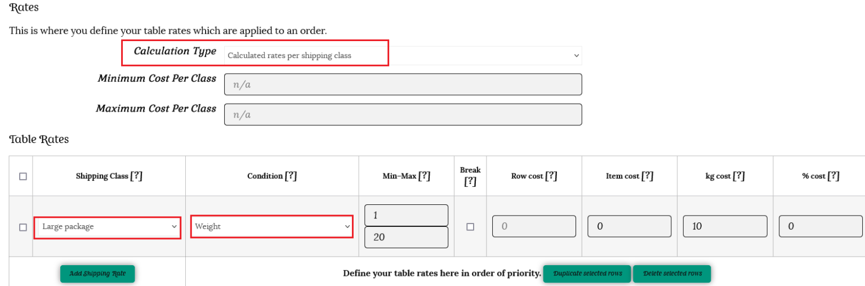Click the Min-Max [?] help icon
The width and height of the screenshot is (865, 286).
(424, 176)
